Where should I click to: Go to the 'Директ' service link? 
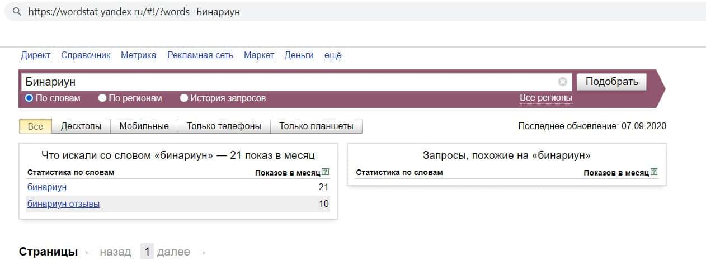[x=36, y=55]
